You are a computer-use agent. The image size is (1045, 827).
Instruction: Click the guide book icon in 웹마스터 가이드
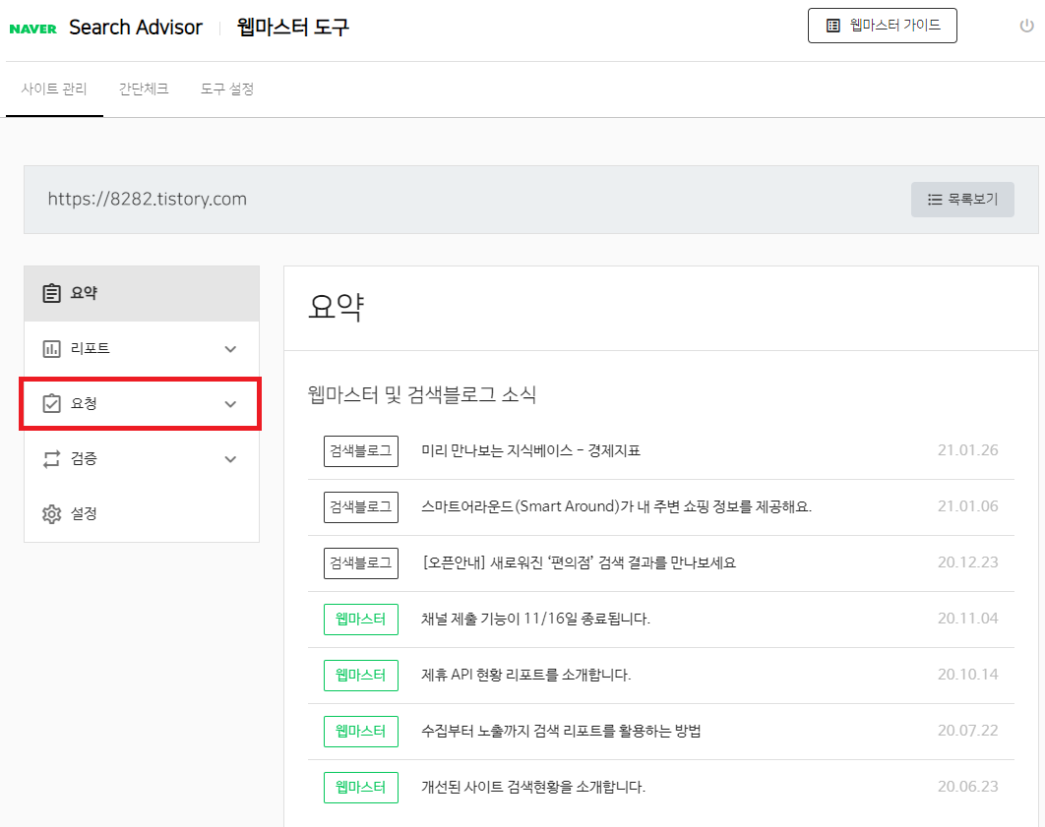point(833,26)
